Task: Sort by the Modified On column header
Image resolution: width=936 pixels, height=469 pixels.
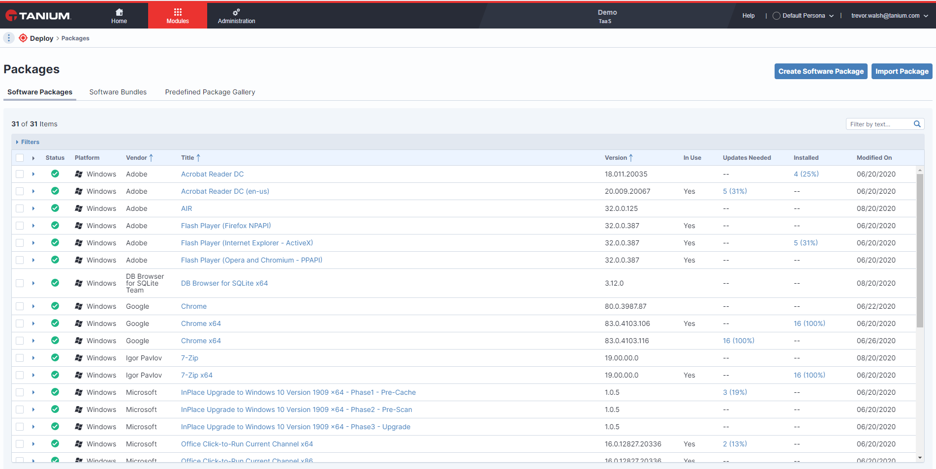Action: pos(874,158)
